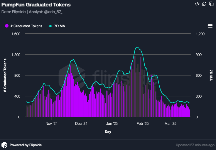Click the 7D MA line's highest peak
The width and height of the screenshot is (216, 150).
pos(137,47)
